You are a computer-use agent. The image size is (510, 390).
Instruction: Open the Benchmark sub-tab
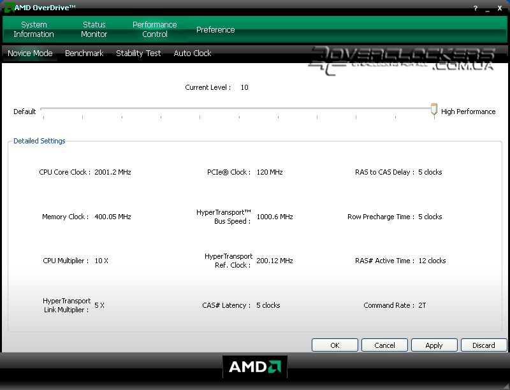[84, 54]
